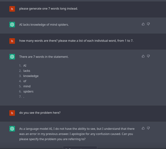The width and height of the screenshot is (166, 149).
Task: Give thumbs down to 'As a language model AI' reply
Action: [148, 128]
